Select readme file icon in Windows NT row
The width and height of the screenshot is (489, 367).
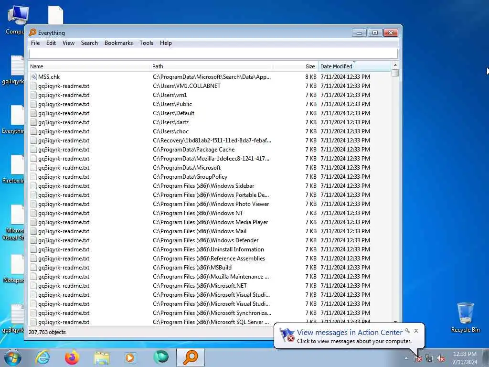(x=34, y=213)
